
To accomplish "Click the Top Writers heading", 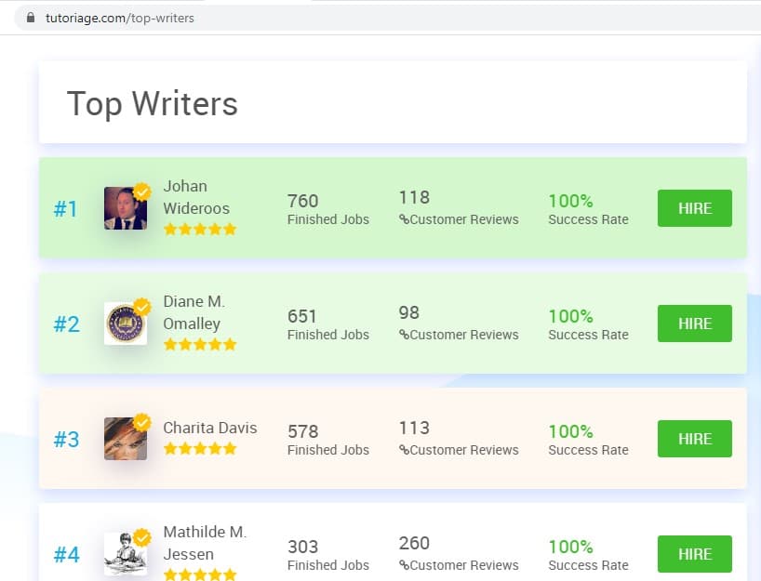I will click(152, 103).
